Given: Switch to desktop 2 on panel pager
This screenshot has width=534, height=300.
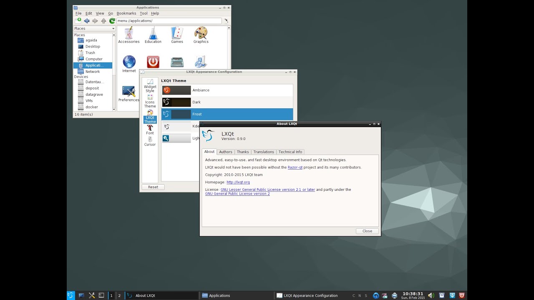Looking at the screenshot, I should [x=119, y=295].
